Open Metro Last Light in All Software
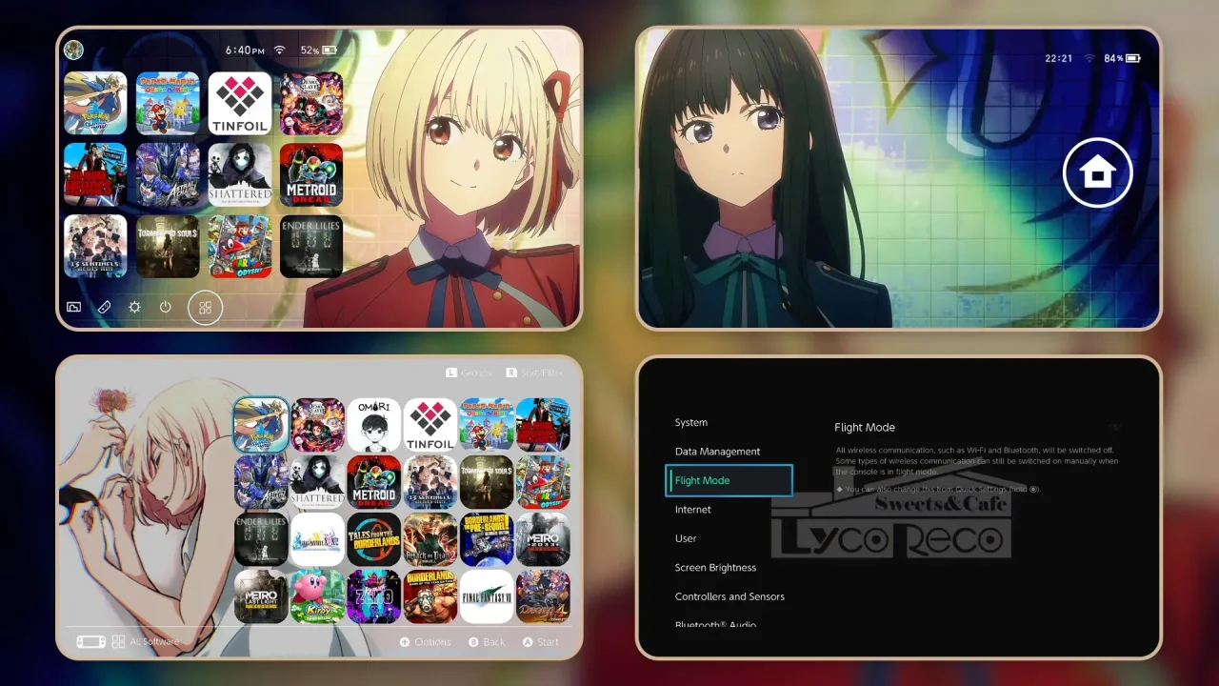The image size is (1219, 686). click(261, 596)
